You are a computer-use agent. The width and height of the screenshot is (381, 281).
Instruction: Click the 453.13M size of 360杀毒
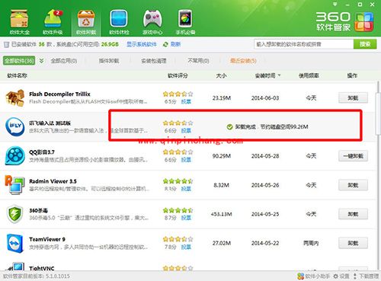click(x=222, y=214)
